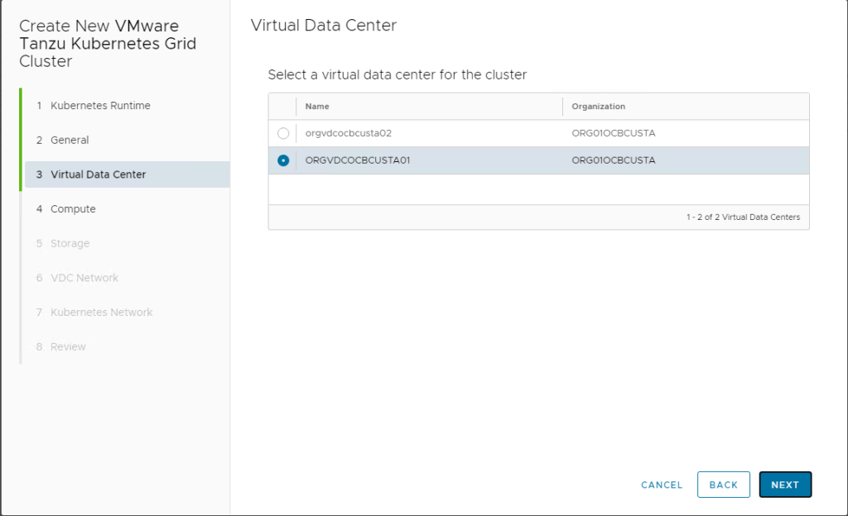Sort by the Organization column header
Screen dimensions: 848x516
point(598,107)
